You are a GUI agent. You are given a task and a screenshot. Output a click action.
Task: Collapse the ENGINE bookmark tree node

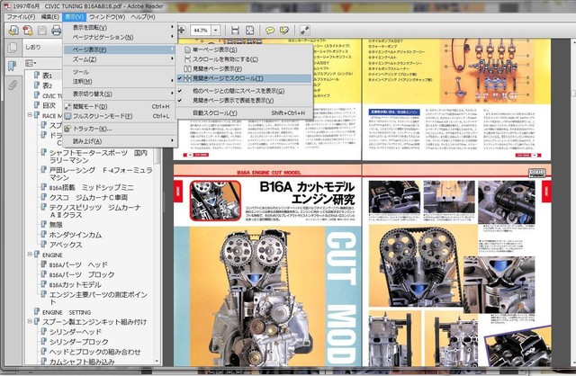30,254
